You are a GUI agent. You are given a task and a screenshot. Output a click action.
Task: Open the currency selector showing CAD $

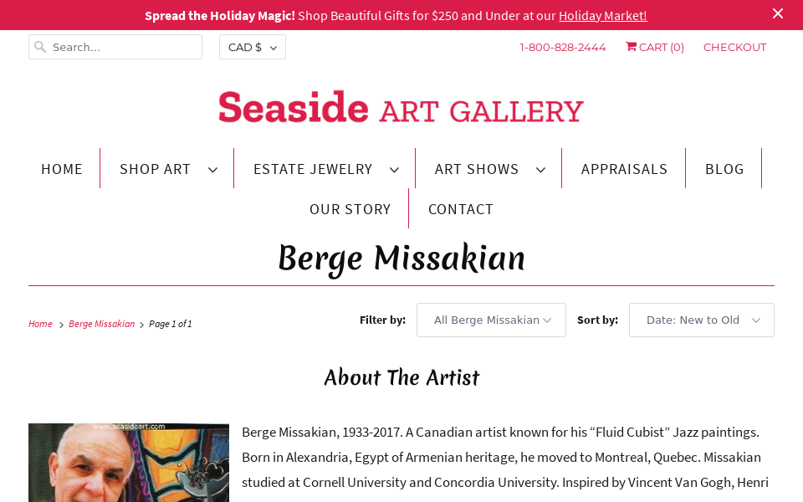point(252,47)
